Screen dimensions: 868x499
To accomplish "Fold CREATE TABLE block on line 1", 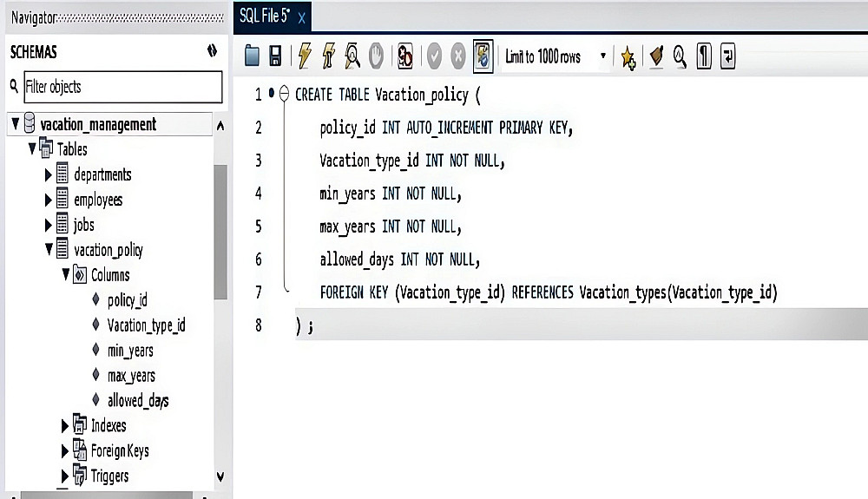I will (x=284, y=93).
